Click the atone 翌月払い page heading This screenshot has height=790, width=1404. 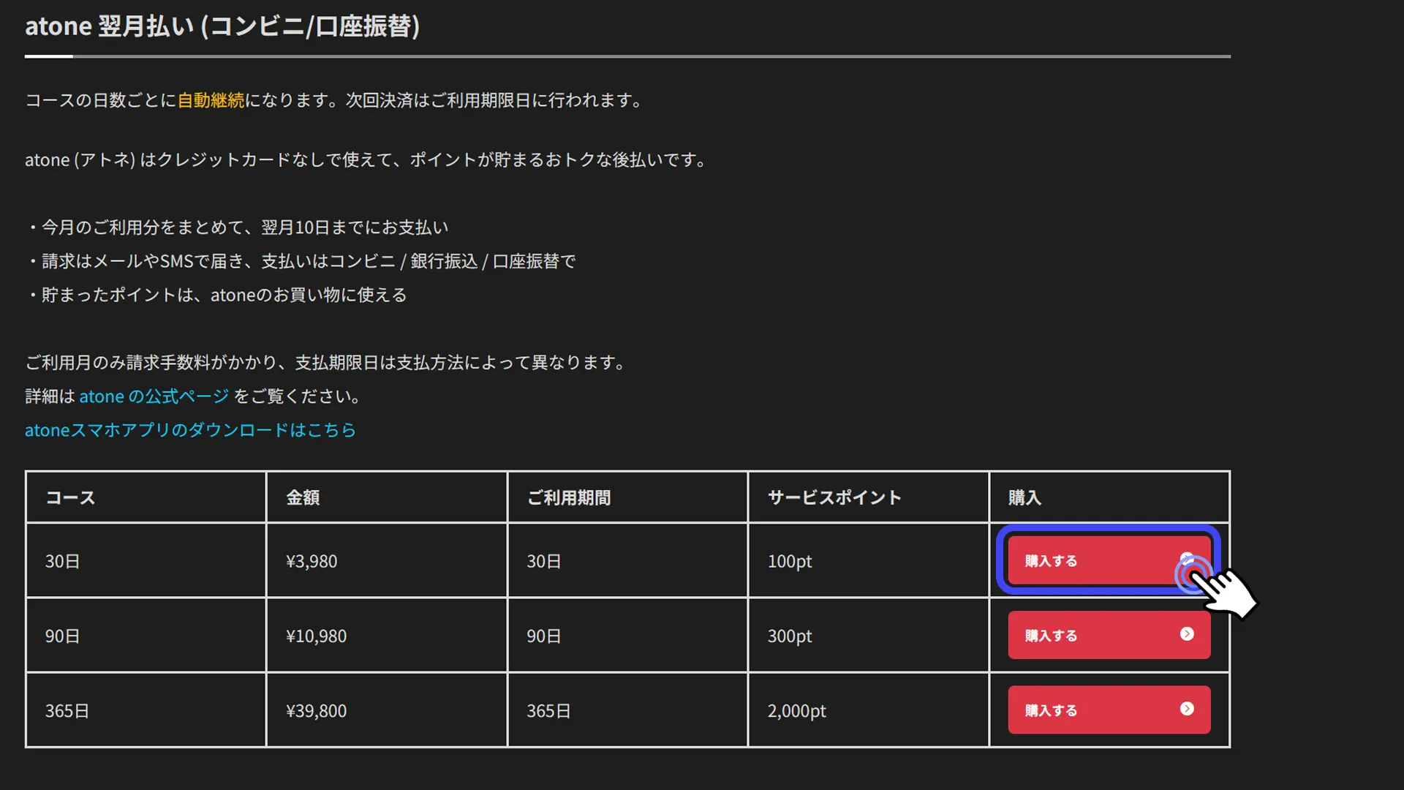pyautogui.click(x=222, y=26)
